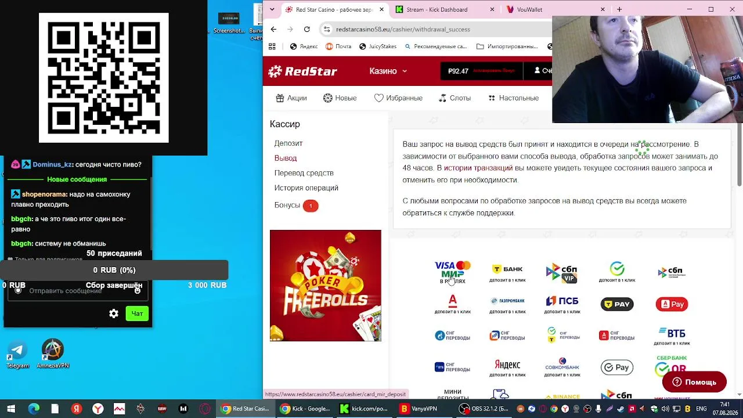This screenshot has height=418, width=743.
Task: Open the Poker Freerolls promo banner
Action: (x=325, y=286)
